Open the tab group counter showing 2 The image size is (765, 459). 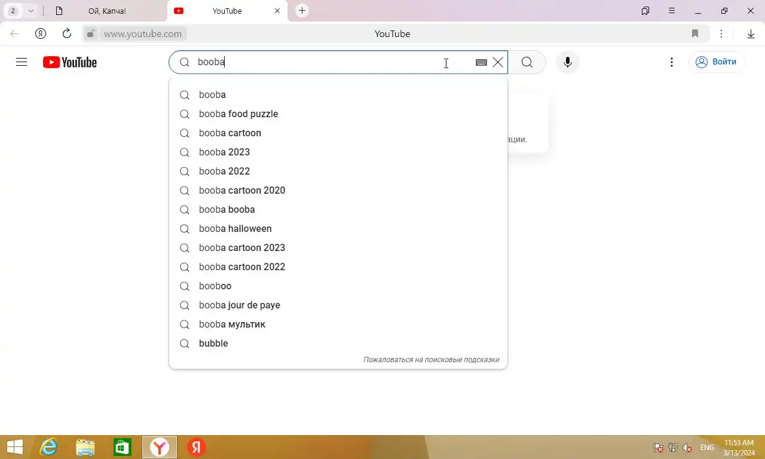(x=13, y=11)
